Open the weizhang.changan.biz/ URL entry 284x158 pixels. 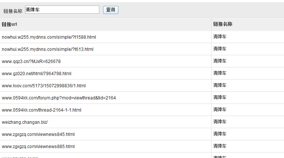pyautogui.click(x=25, y=122)
